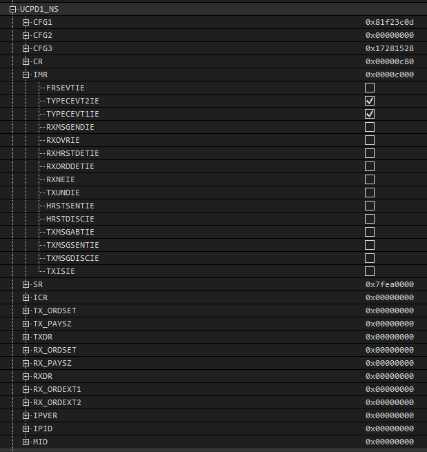Select the RXORDDETIE field row
427x452 pixels.
click(x=70, y=166)
